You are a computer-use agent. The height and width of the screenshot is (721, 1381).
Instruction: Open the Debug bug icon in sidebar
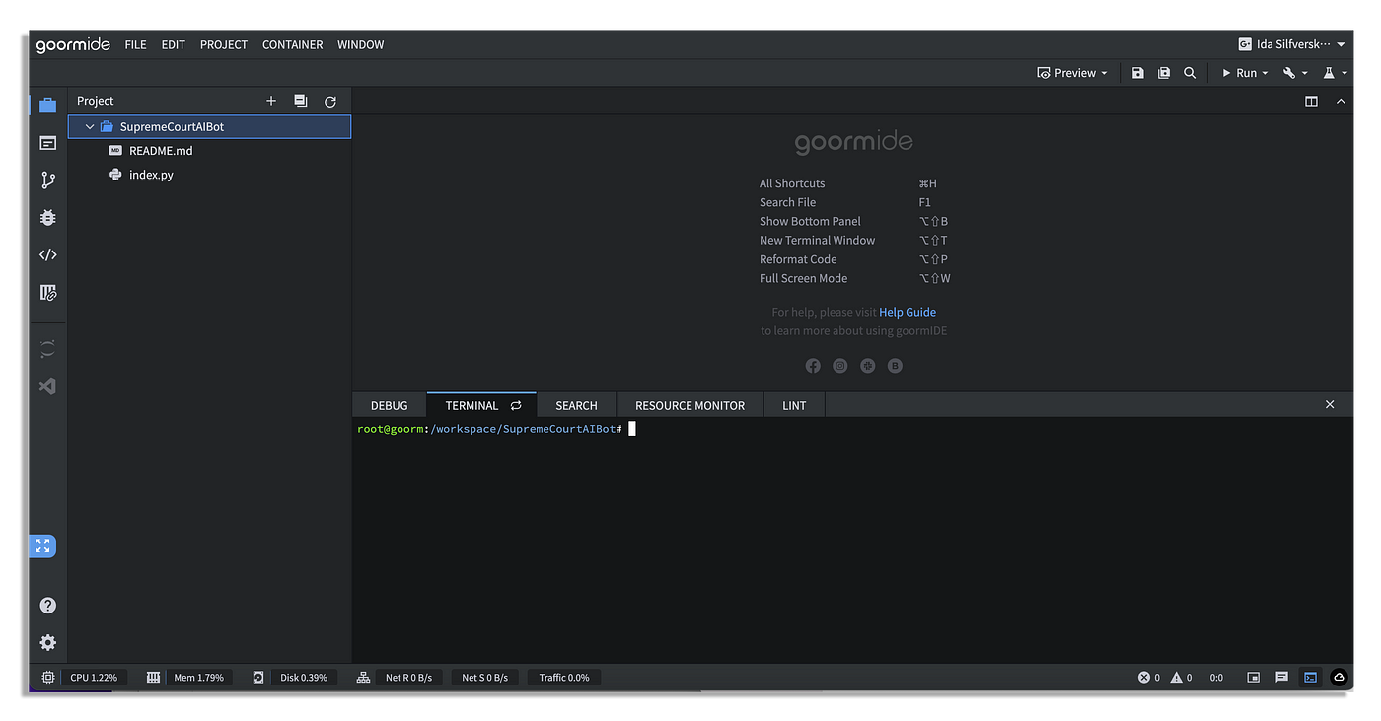click(x=47, y=217)
